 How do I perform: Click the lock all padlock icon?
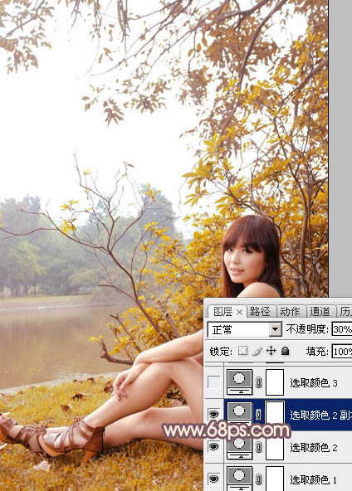pos(286,351)
